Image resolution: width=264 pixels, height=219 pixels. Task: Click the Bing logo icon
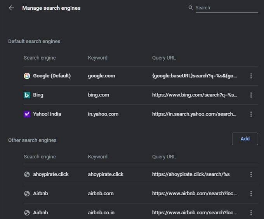click(27, 95)
